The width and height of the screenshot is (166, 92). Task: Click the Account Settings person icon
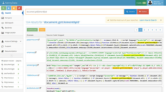3,41
